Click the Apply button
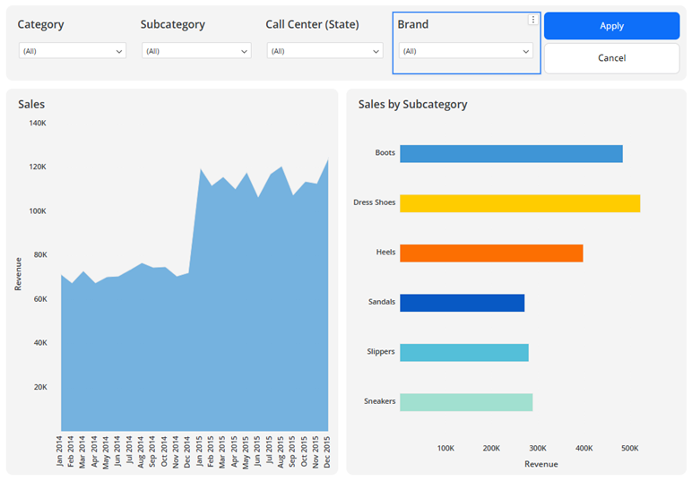Viewport: 692px width, 481px height. pos(611,26)
